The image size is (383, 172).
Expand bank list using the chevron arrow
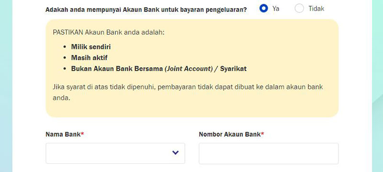[175, 153]
